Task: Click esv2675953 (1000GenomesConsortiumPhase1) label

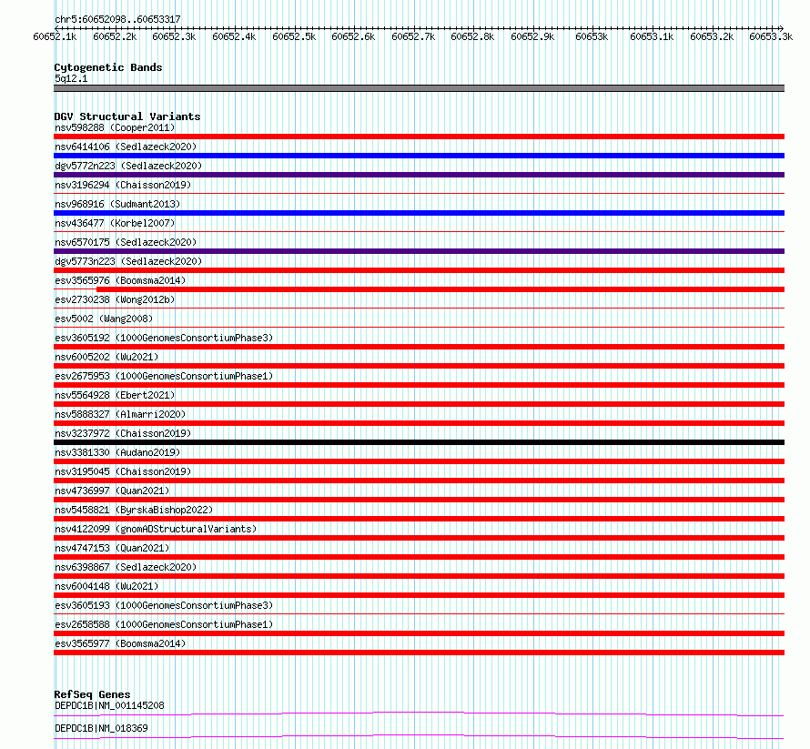Action: (x=164, y=376)
